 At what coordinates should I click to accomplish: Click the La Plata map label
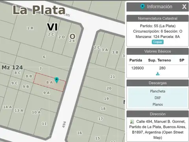pyautogui.click(x=39, y=10)
